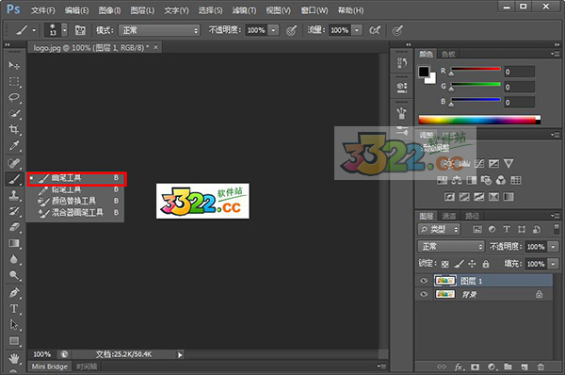Select the Lasso tool in toolbar

coord(14,97)
